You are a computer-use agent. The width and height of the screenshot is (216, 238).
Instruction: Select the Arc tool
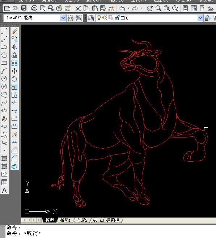click(4, 71)
